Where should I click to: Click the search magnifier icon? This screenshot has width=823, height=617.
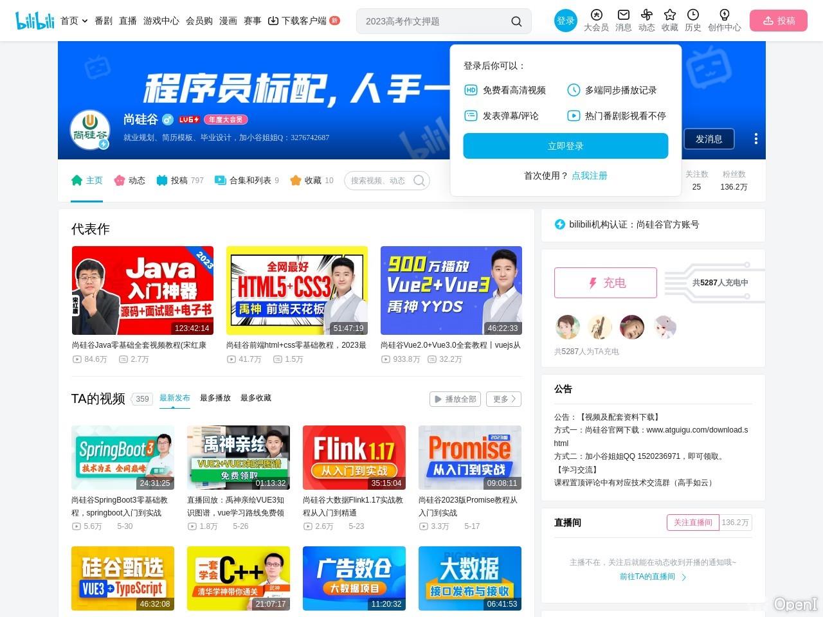tap(516, 21)
